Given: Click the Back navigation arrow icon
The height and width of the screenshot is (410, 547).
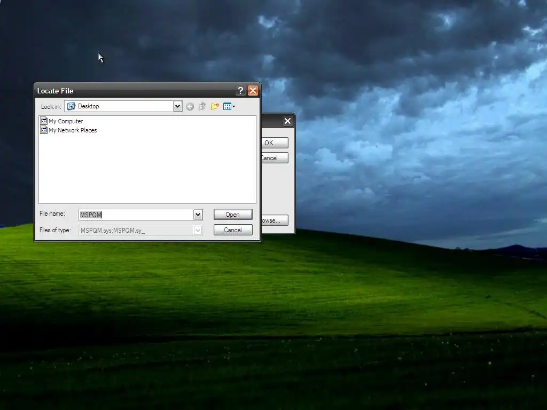Looking at the screenshot, I should click(x=190, y=107).
